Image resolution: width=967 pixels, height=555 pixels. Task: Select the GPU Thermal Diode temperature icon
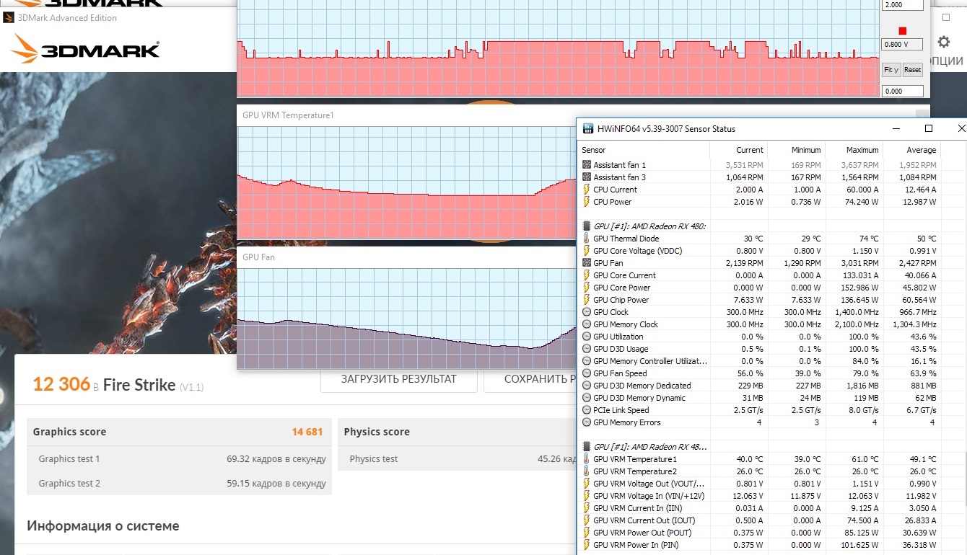click(x=586, y=239)
